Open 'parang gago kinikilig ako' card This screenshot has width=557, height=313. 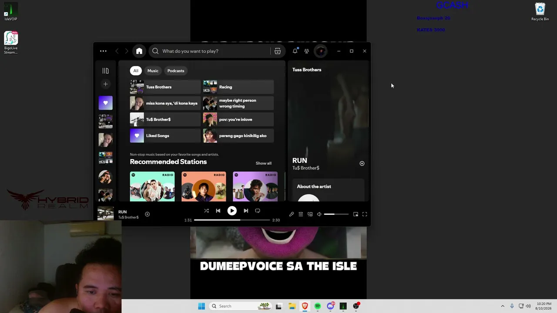(x=238, y=136)
